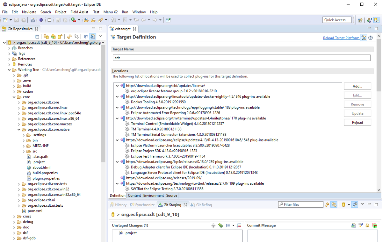The height and width of the screenshot is (242, 382).
Task: Select Docker Tooling 4.5.0 entry
Action: 158,102
